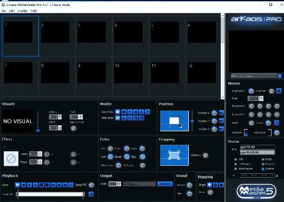Image resolution: width=284 pixels, height=202 pixels.
Task: Open the Display menu
Action: [23, 11]
